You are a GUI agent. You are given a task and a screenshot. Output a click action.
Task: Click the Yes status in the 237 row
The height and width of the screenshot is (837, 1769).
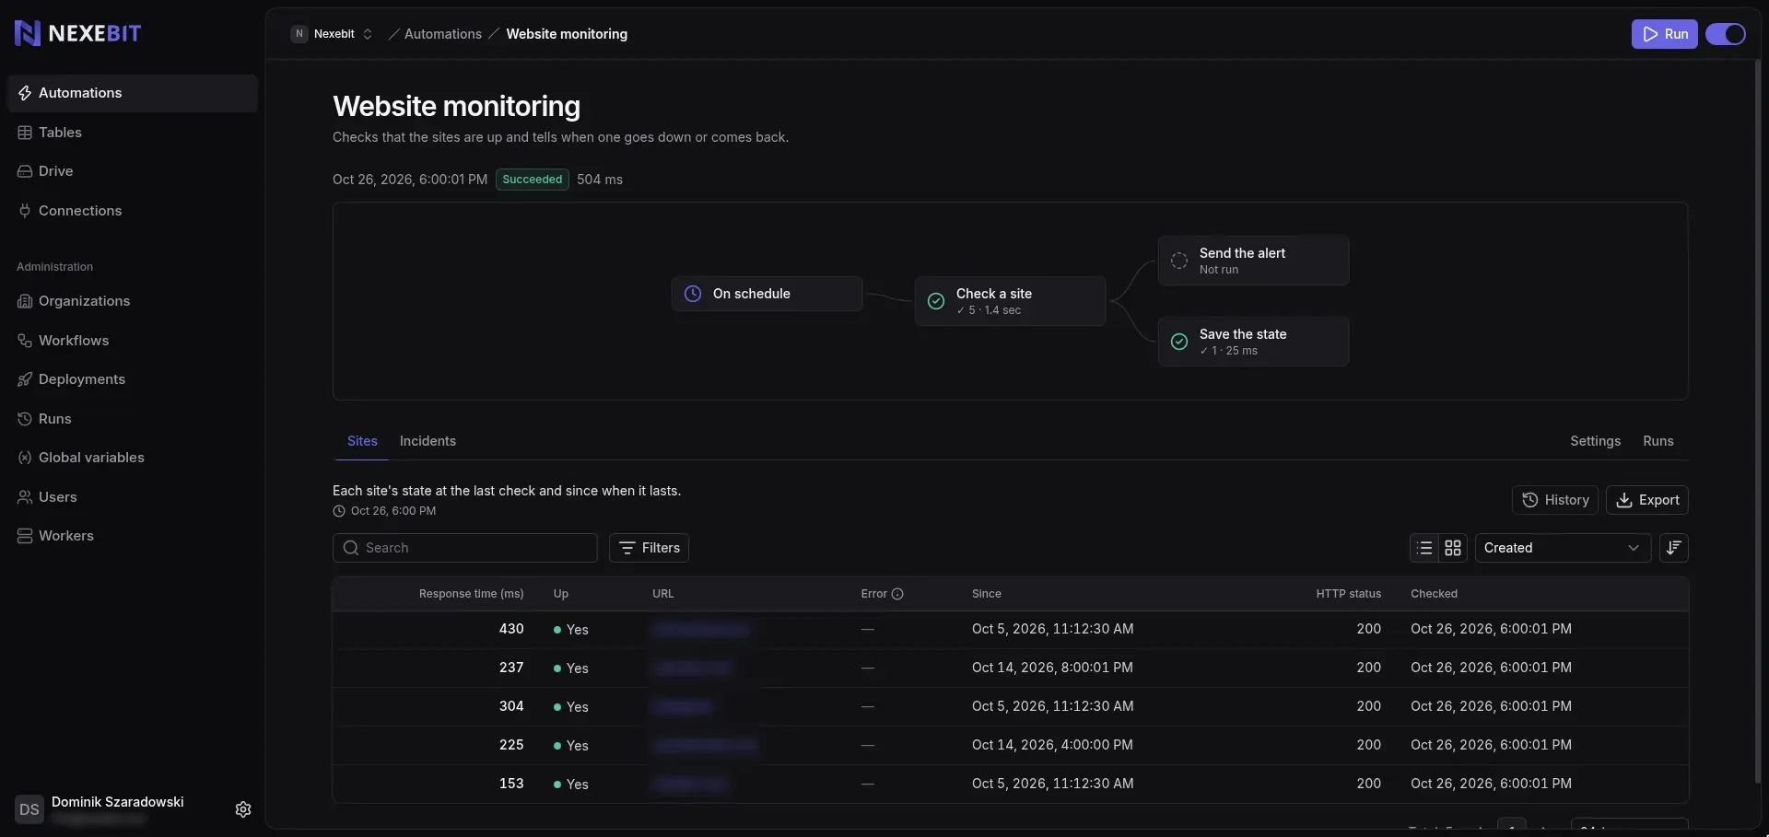coord(570,668)
